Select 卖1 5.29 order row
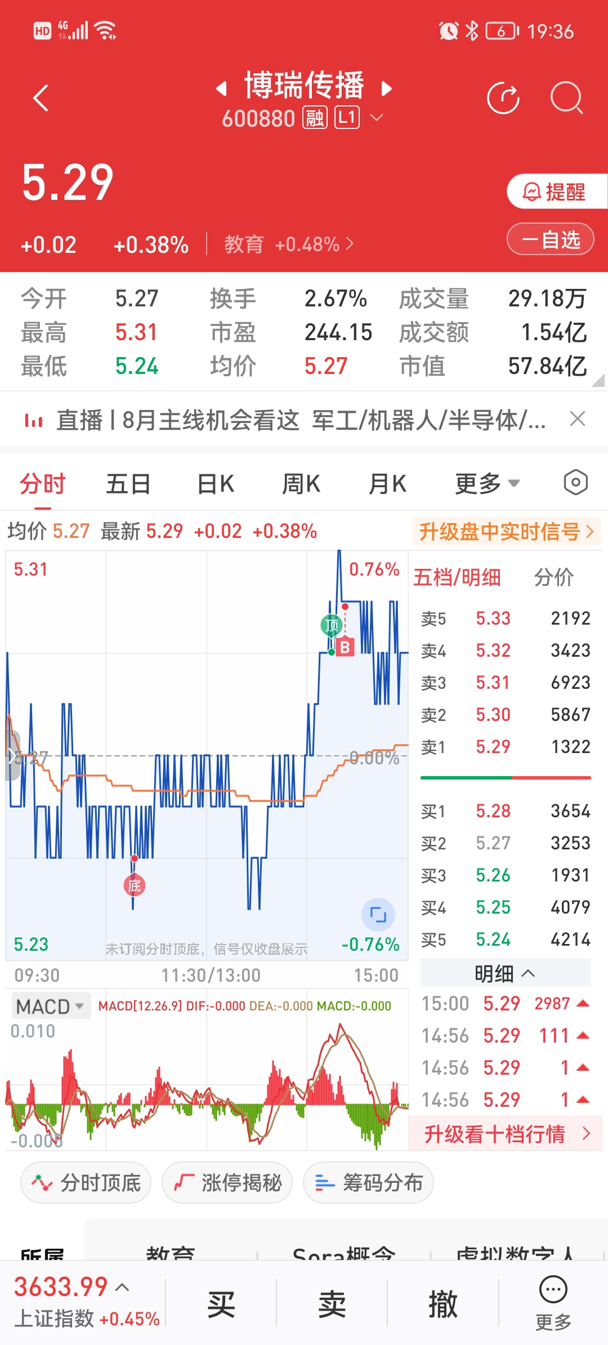608x1345 pixels. pos(506,747)
